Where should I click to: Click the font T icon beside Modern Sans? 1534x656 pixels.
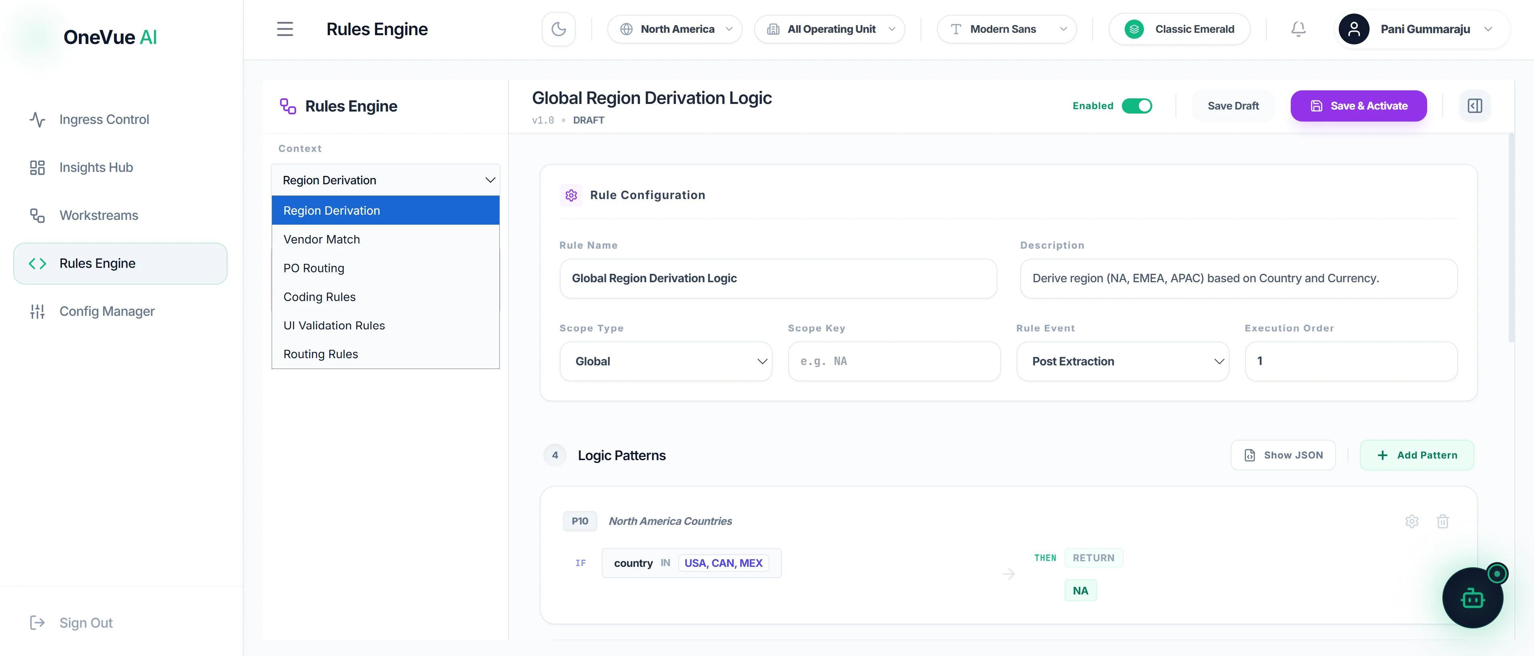coord(956,29)
